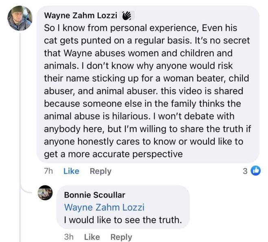This screenshot has height=242, width=268.
Task: Click the blue tagged name in Bonnie's reply
Action: pos(104,207)
